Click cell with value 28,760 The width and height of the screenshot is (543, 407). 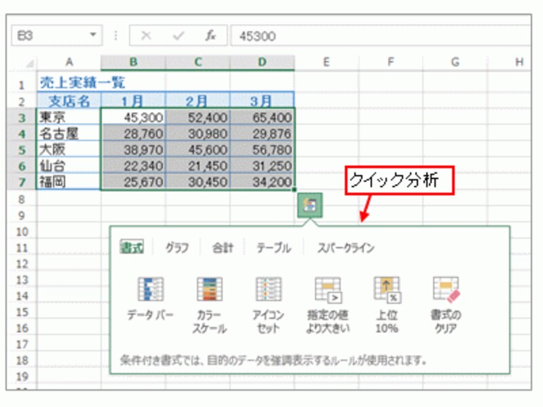coord(133,133)
